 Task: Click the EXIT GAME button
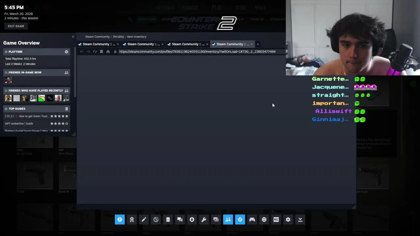(x=16, y=26)
